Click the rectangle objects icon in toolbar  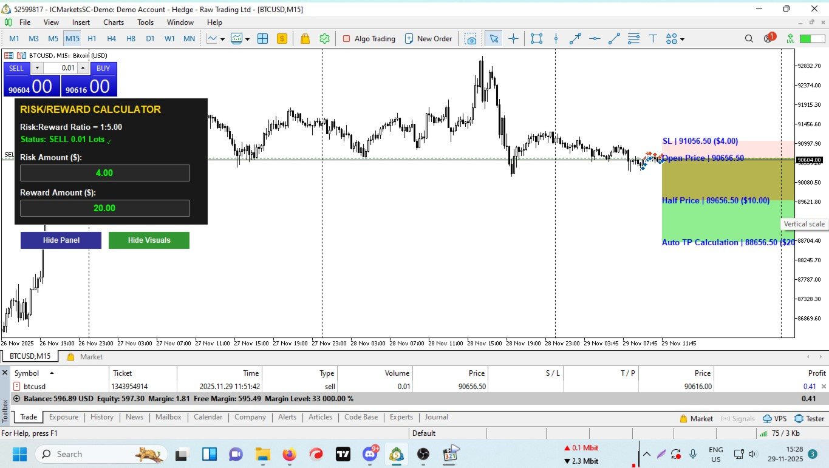[536, 39]
